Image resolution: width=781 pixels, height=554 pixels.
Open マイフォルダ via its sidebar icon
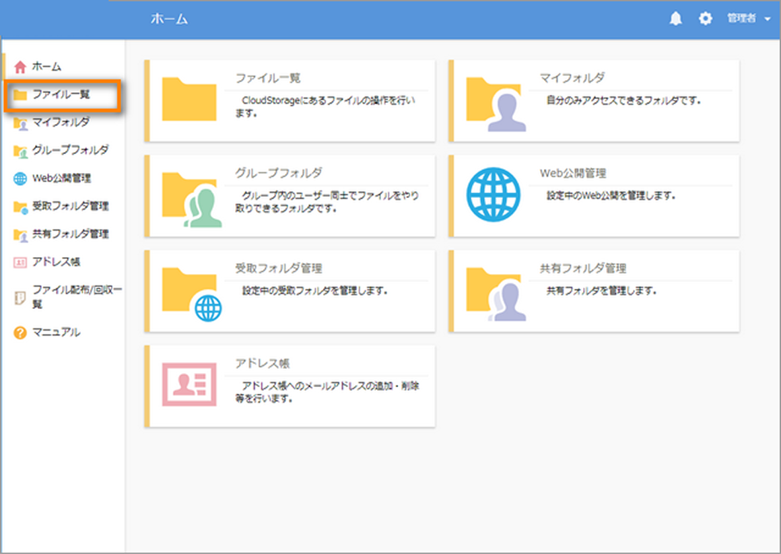tap(20, 123)
